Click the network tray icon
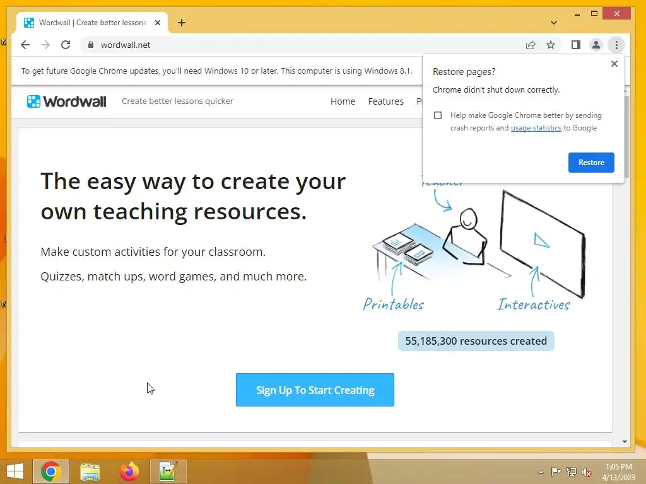Screen dimensions: 646x484 click(572, 471)
